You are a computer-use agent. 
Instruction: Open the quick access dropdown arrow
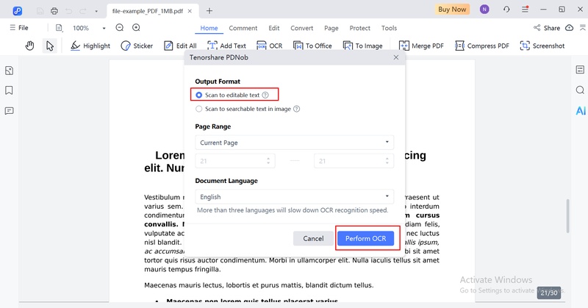tap(96, 11)
